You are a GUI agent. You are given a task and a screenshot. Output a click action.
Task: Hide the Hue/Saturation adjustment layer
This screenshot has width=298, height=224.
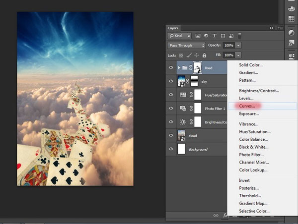tap(171, 95)
